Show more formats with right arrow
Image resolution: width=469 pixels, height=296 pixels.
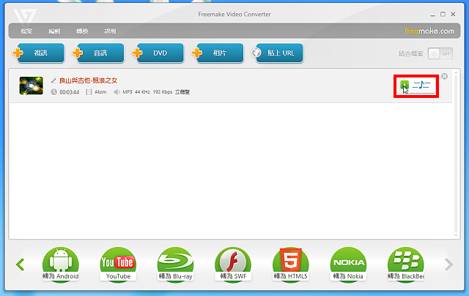point(448,265)
